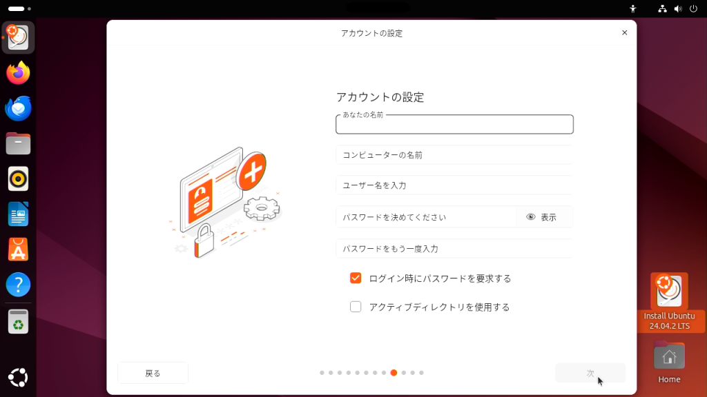707x397 pixels.
Task: Click the コンピューターの名前 input field
Action: pos(454,155)
